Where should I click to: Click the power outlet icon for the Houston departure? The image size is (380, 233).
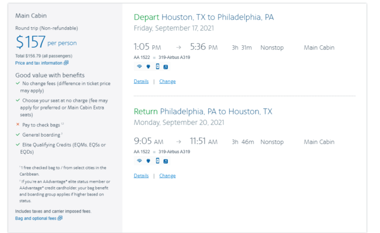click(x=149, y=66)
